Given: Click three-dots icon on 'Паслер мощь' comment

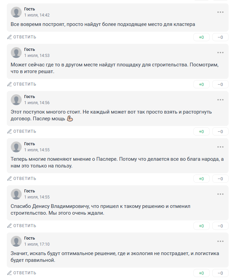Looking at the screenshot, I should coord(220,100).
